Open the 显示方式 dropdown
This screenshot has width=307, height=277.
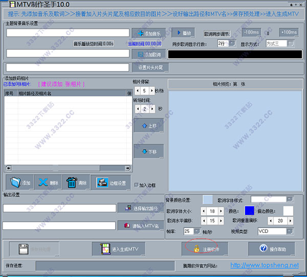coord(291,44)
